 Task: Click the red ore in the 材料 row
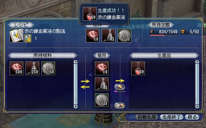[93, 36]
